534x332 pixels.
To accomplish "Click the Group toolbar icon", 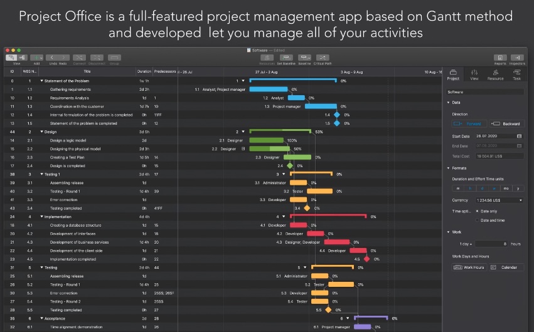I will point(114,58).
